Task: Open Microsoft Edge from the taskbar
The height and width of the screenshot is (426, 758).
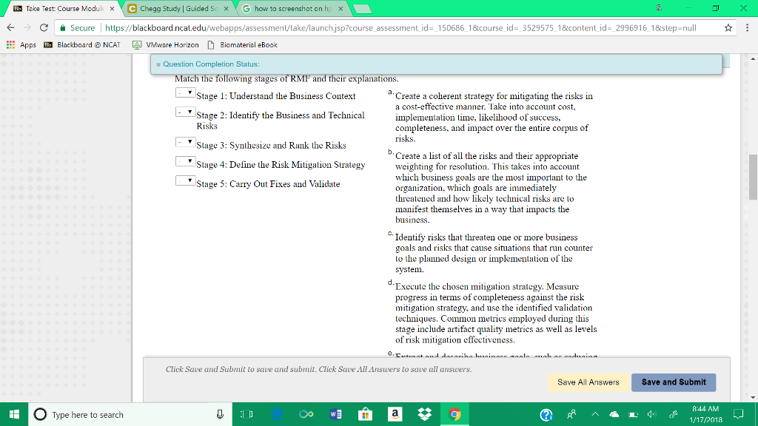Action: coord(276,414)
